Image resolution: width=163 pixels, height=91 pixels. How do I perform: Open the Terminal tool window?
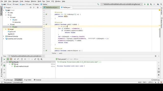(37, 80)
